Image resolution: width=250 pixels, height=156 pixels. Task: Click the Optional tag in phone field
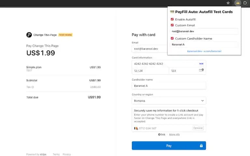(x=198, y=128)
